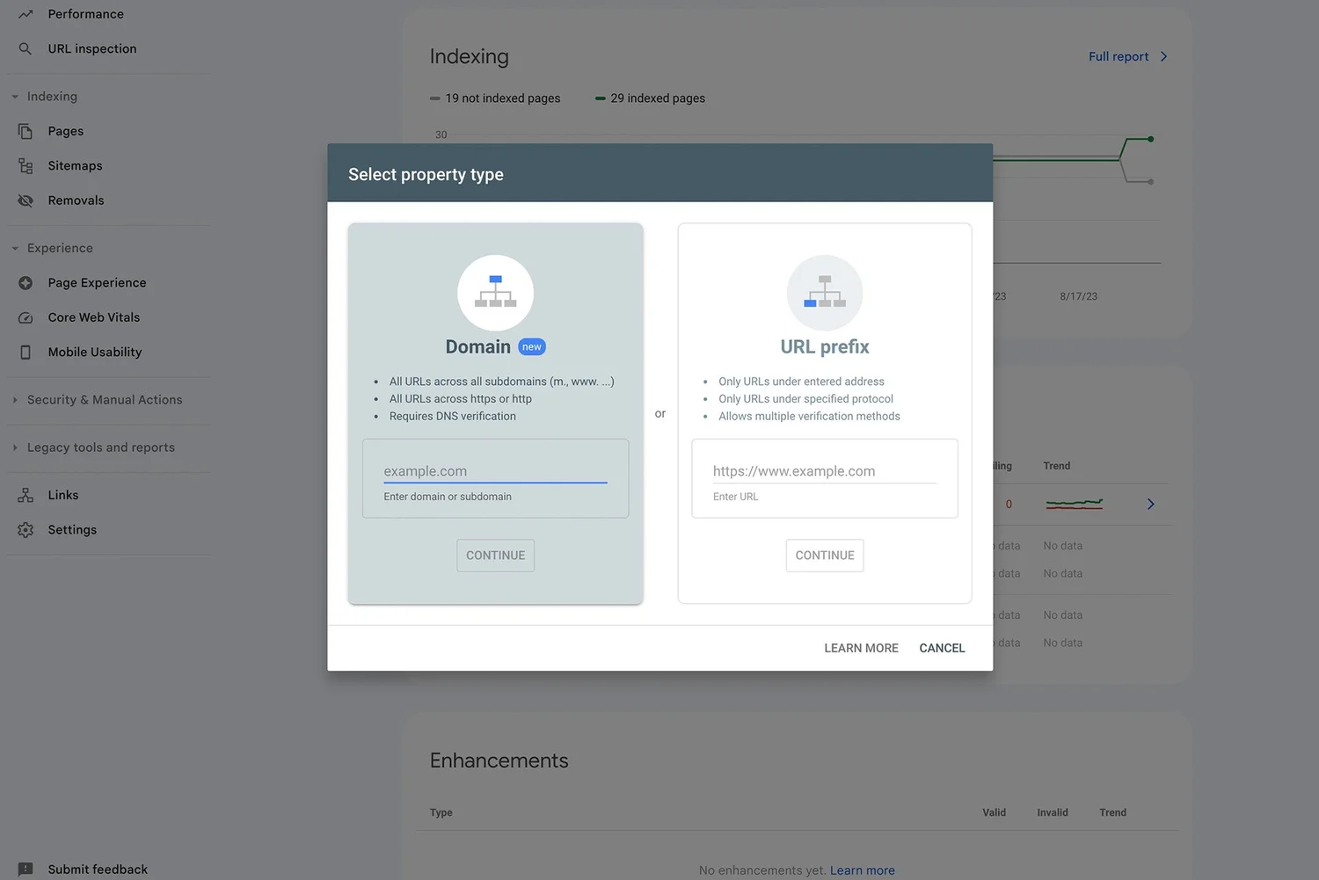
Task: Select the Mobile Usability phone icon
Action: tap(26, 352)
